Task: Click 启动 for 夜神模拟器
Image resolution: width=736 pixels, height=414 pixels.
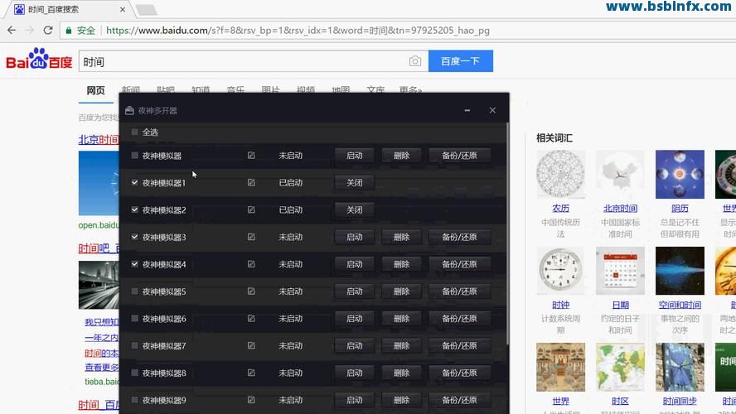Action: (355, 155)
